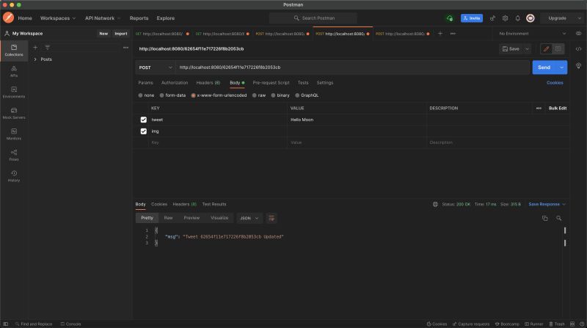Click the Postman logo icon
The width and height of the screenshot is (587, 328).
pos(8,18)
